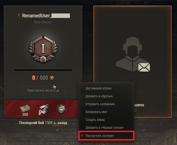Click the paint bucket style reward icon

pyautogui.click(x=44, y=109)
